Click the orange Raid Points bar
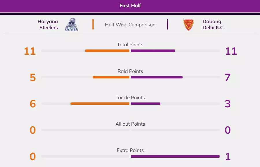 [x=111, y=77]
